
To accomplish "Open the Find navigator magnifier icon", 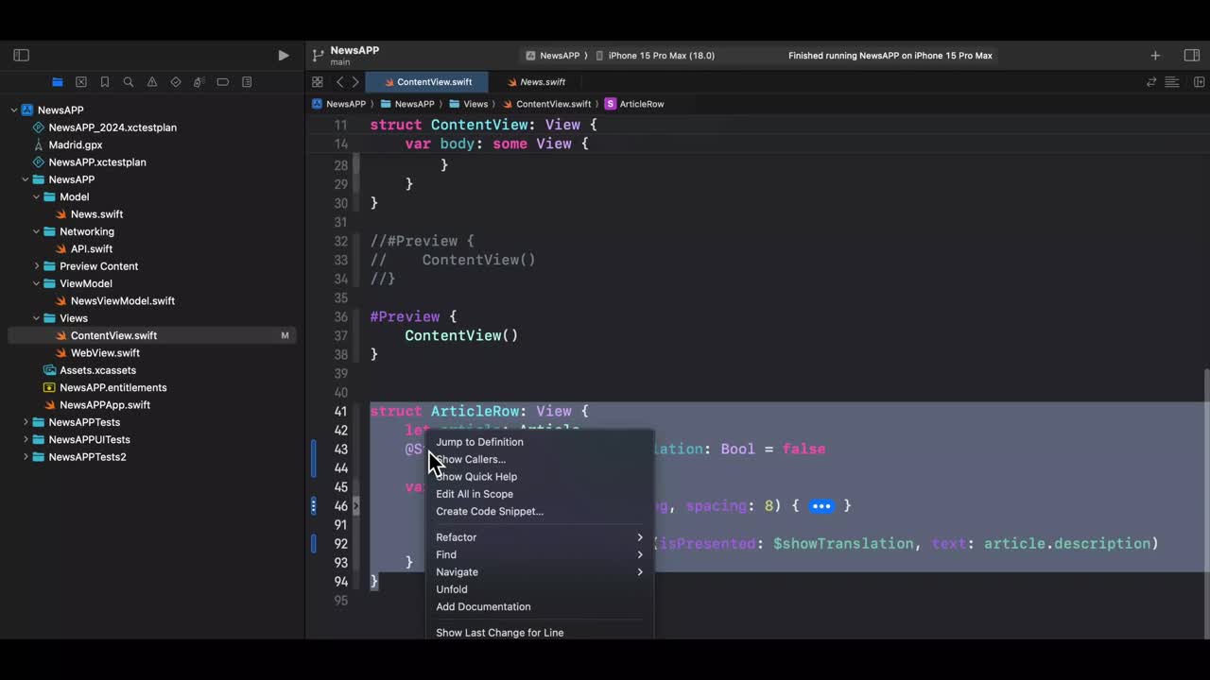I will point(129,82).
